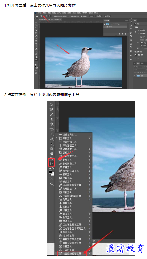
Task: Click swap foreground/background colors arrow in second screenshot
Action: 53,168
